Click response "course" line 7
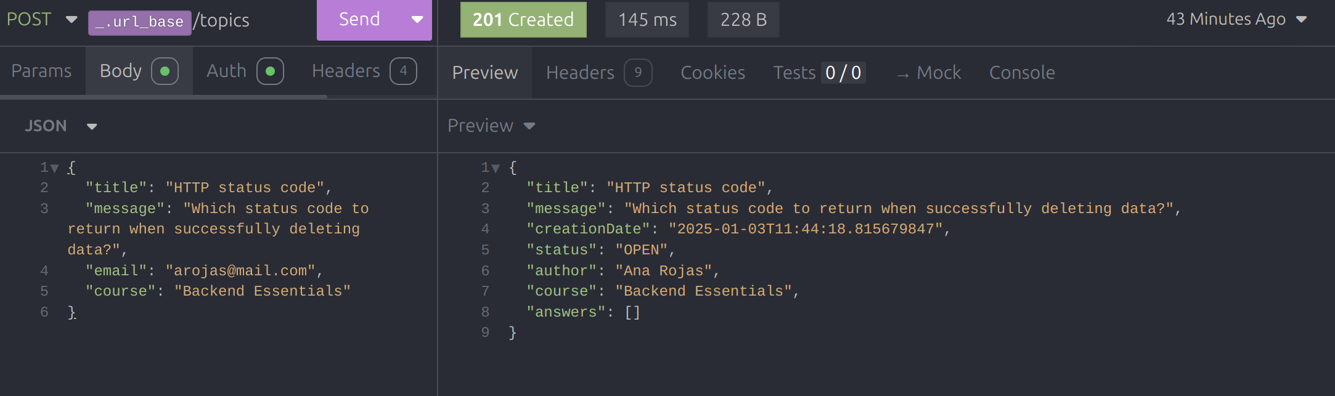 (x=663, y=291)
